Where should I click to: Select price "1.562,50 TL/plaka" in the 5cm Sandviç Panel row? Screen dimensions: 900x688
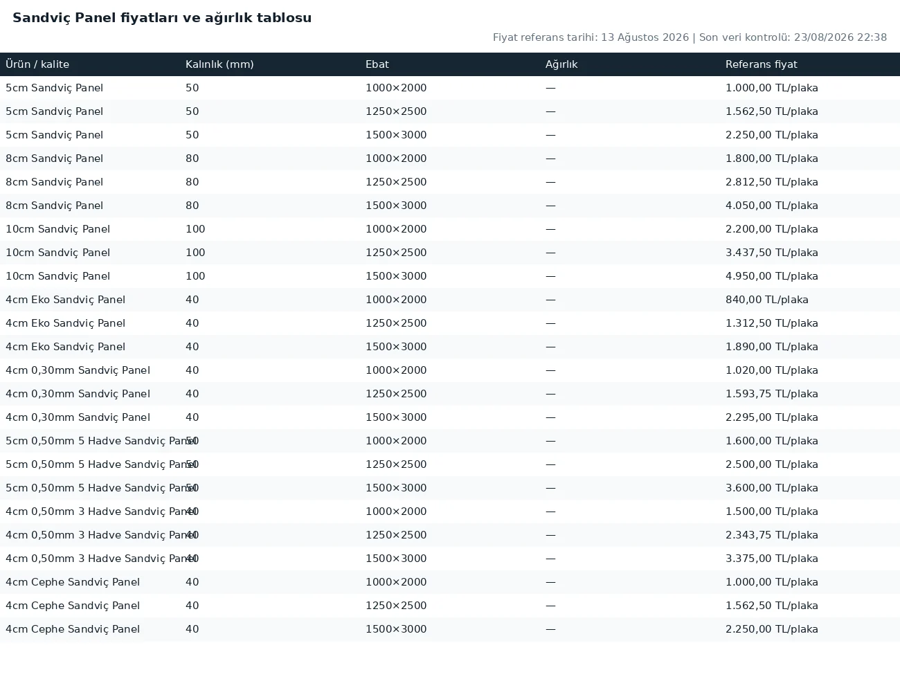point(772,111)
